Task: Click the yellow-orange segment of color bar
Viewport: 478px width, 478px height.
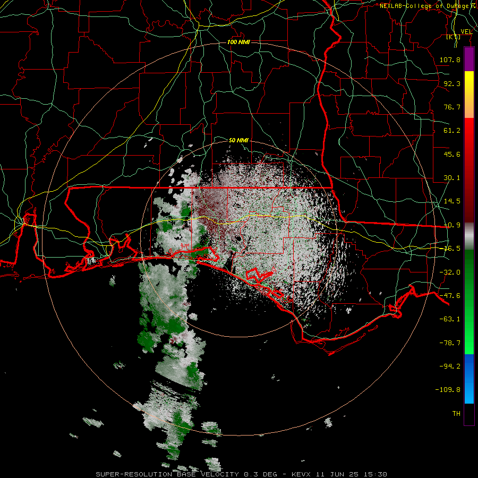Action: [x=469, y=95]
